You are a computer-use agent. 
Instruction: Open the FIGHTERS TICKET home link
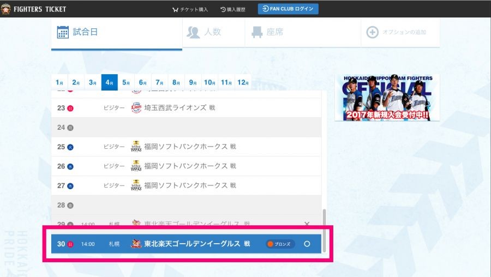[x=40, y=9]
